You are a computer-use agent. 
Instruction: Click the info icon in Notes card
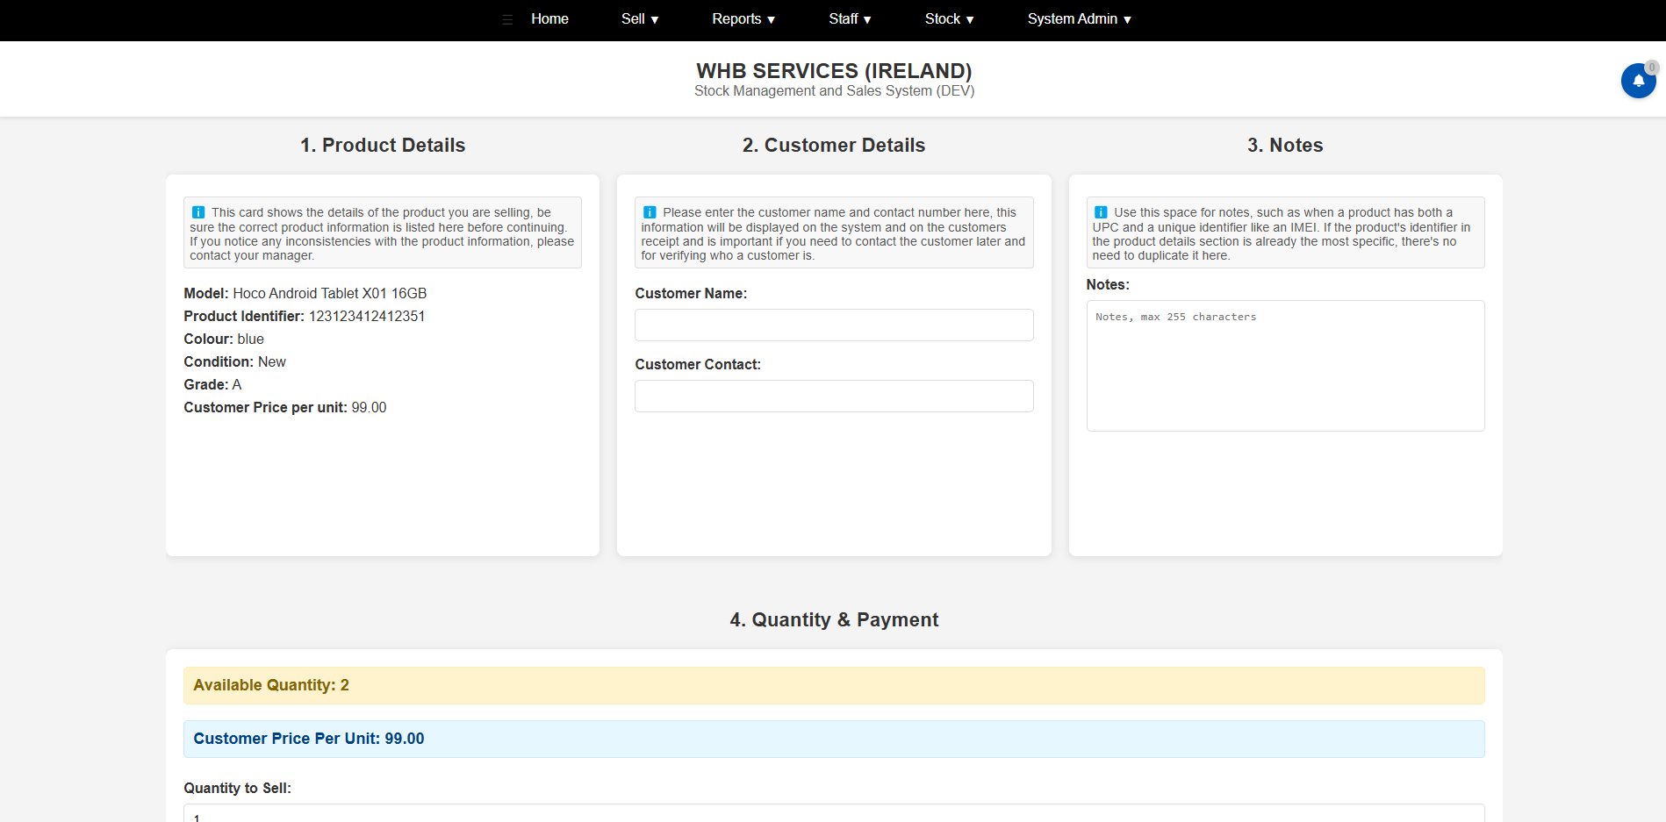pos(1101,212)
